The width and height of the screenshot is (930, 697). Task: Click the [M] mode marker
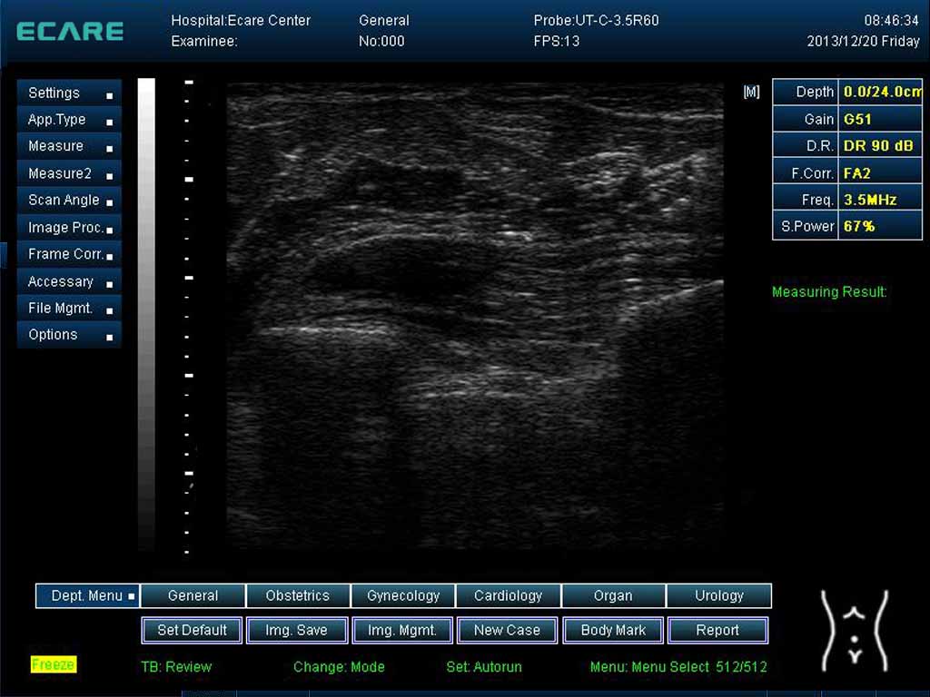click(x=751, y=92)
